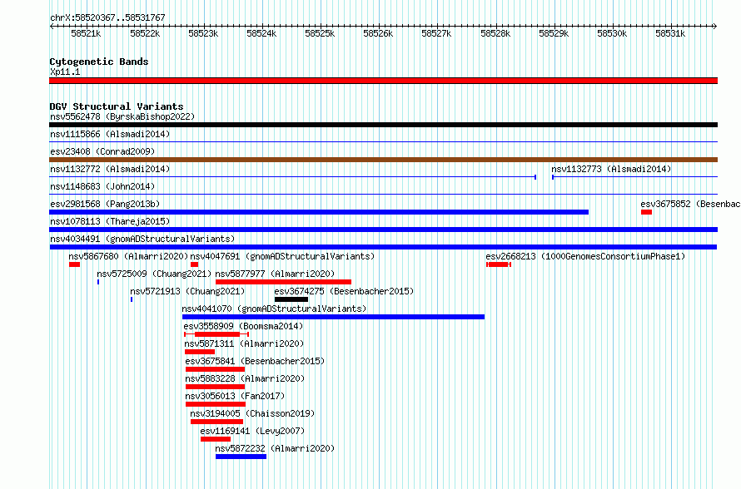Select the red nsv5883228 variant bar
The image size is (741, 489).
tap(215, 387)
